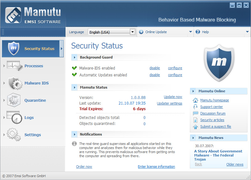Click the Order now link
This screenshot has width=251, height=180.
tap(84, 167)
